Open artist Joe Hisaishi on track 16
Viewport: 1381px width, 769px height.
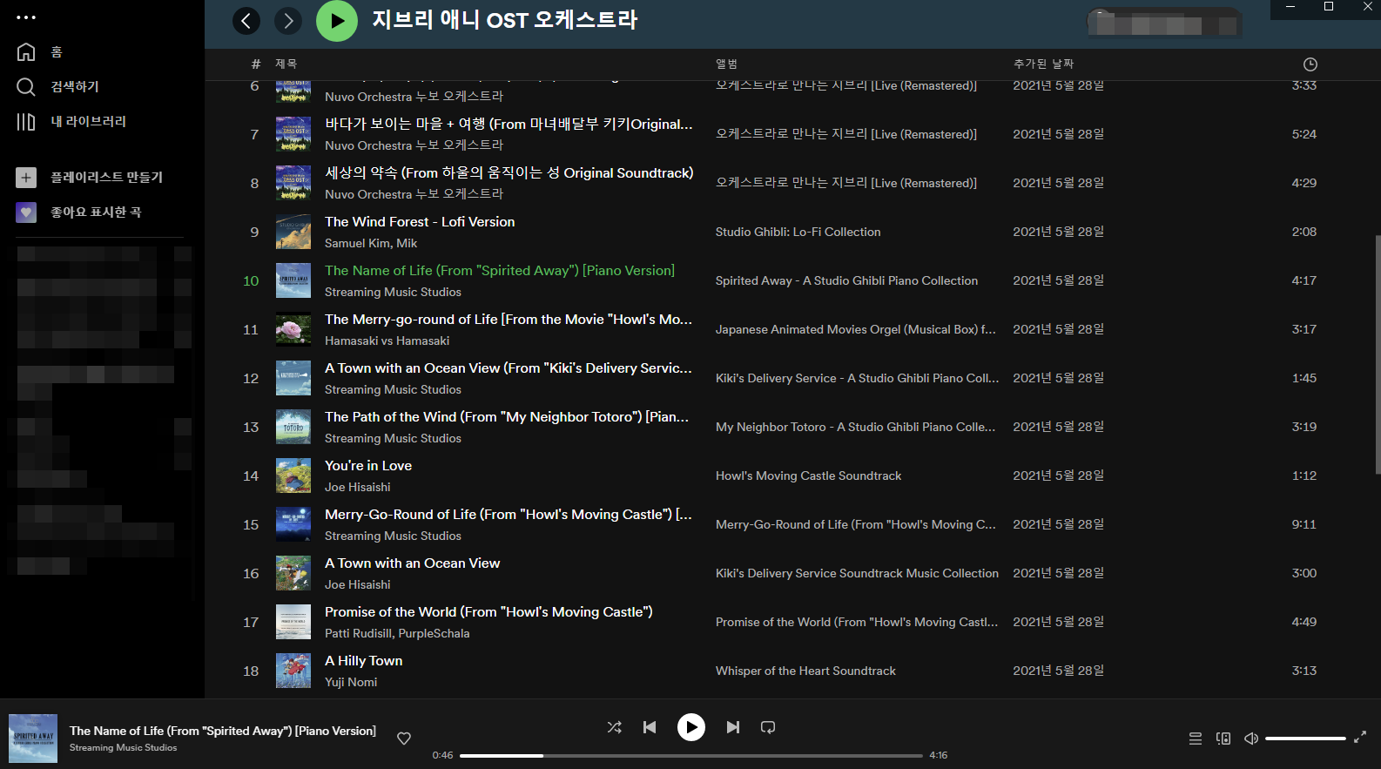click(x=358, y=585)
